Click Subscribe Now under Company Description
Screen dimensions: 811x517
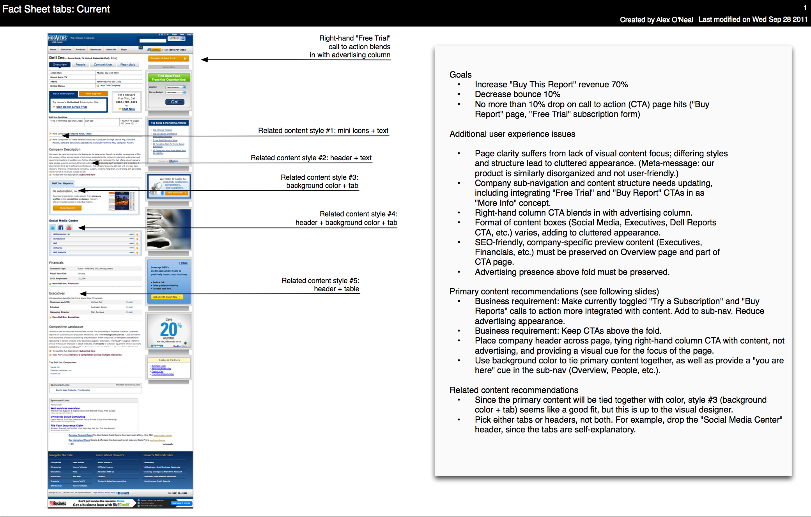(x=87, y=175)
